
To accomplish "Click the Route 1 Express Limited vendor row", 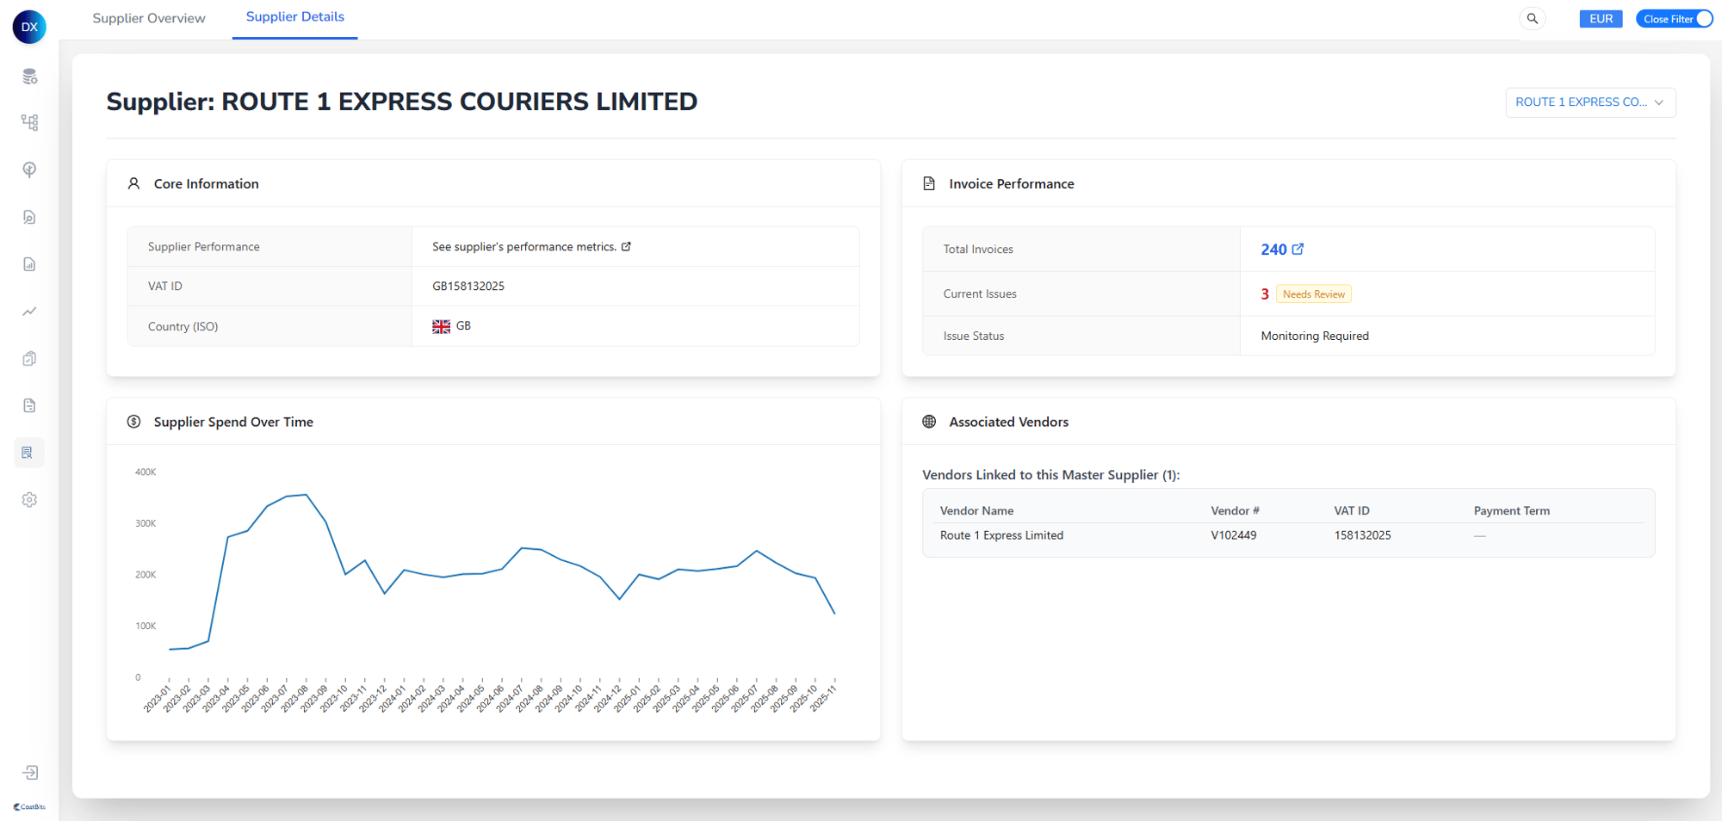I will 1001,535.
